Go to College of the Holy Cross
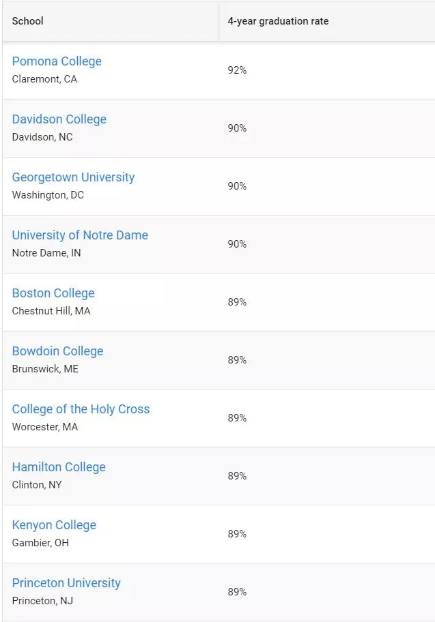 click(81, 409)
